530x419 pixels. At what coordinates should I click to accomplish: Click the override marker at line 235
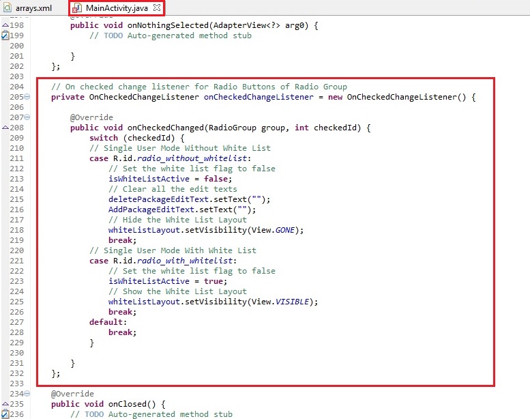(5, 404)
